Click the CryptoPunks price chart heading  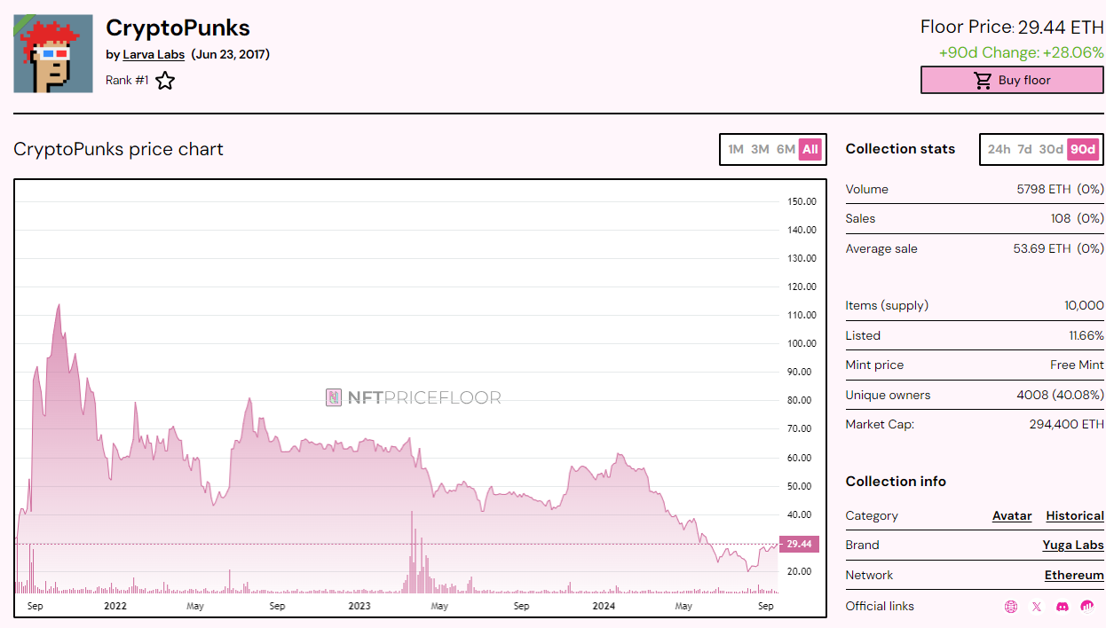118,149
